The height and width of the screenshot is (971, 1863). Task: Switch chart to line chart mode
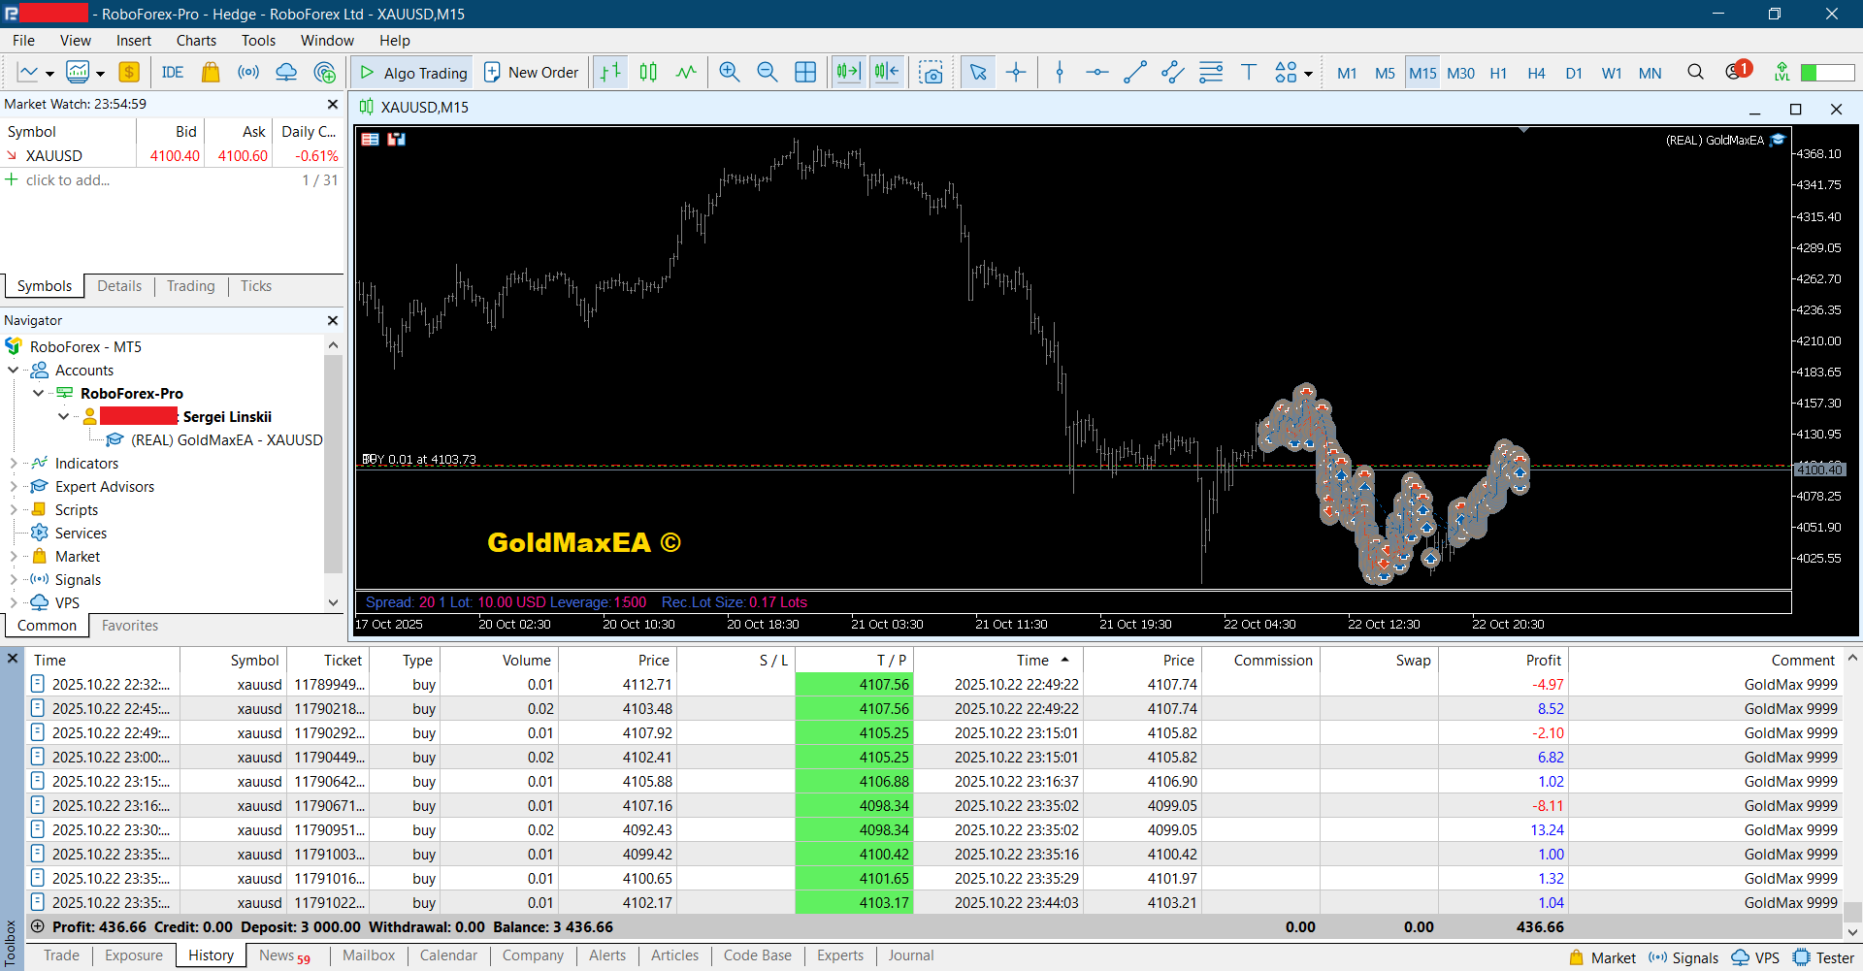coord(686,73)
